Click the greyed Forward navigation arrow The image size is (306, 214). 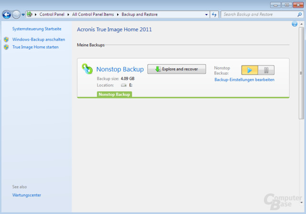16,14
